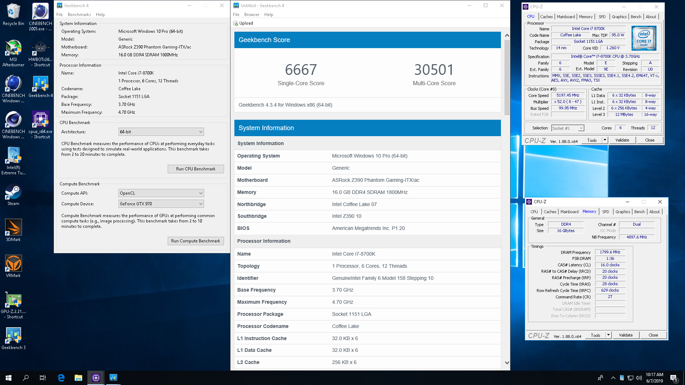685x385 pixels.
Task: Switch to SPD tab in top CPU-Z window
Action: pyautogui.click(x=602, y=17)
